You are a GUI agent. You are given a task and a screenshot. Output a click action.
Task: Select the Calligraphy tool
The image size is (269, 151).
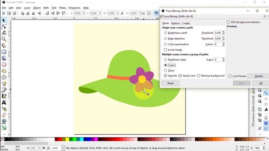tap(4, 96)
